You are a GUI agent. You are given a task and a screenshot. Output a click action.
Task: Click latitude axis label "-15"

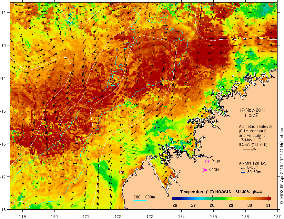(x=4, y=111)
